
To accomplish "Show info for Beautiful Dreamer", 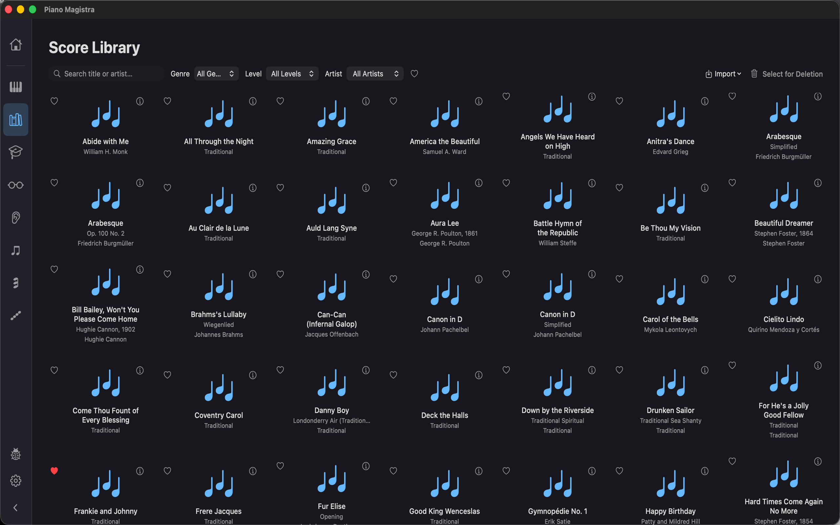I will pos(818,183).
